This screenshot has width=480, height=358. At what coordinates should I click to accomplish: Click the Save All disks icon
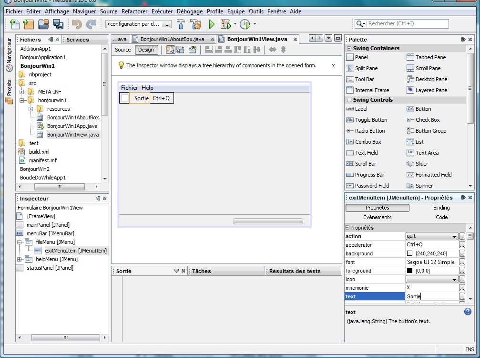(x=58, y=24)
